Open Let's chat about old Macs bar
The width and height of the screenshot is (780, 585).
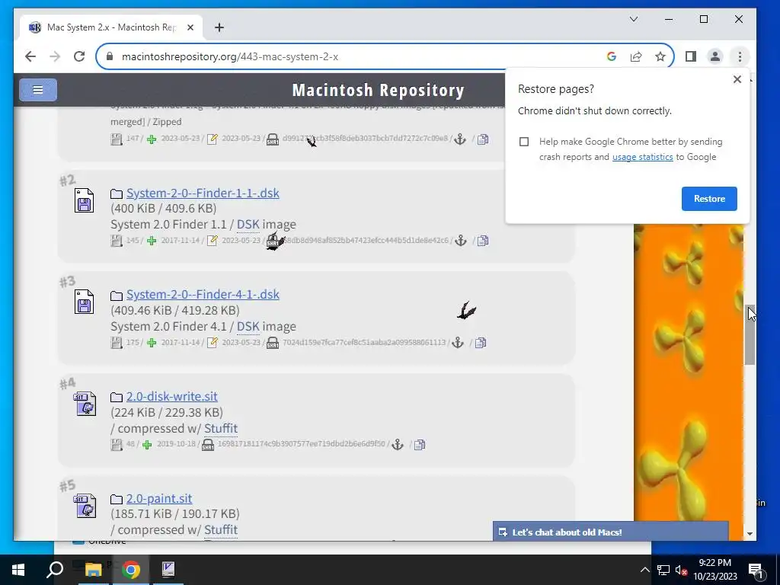[x=611, y=531]
